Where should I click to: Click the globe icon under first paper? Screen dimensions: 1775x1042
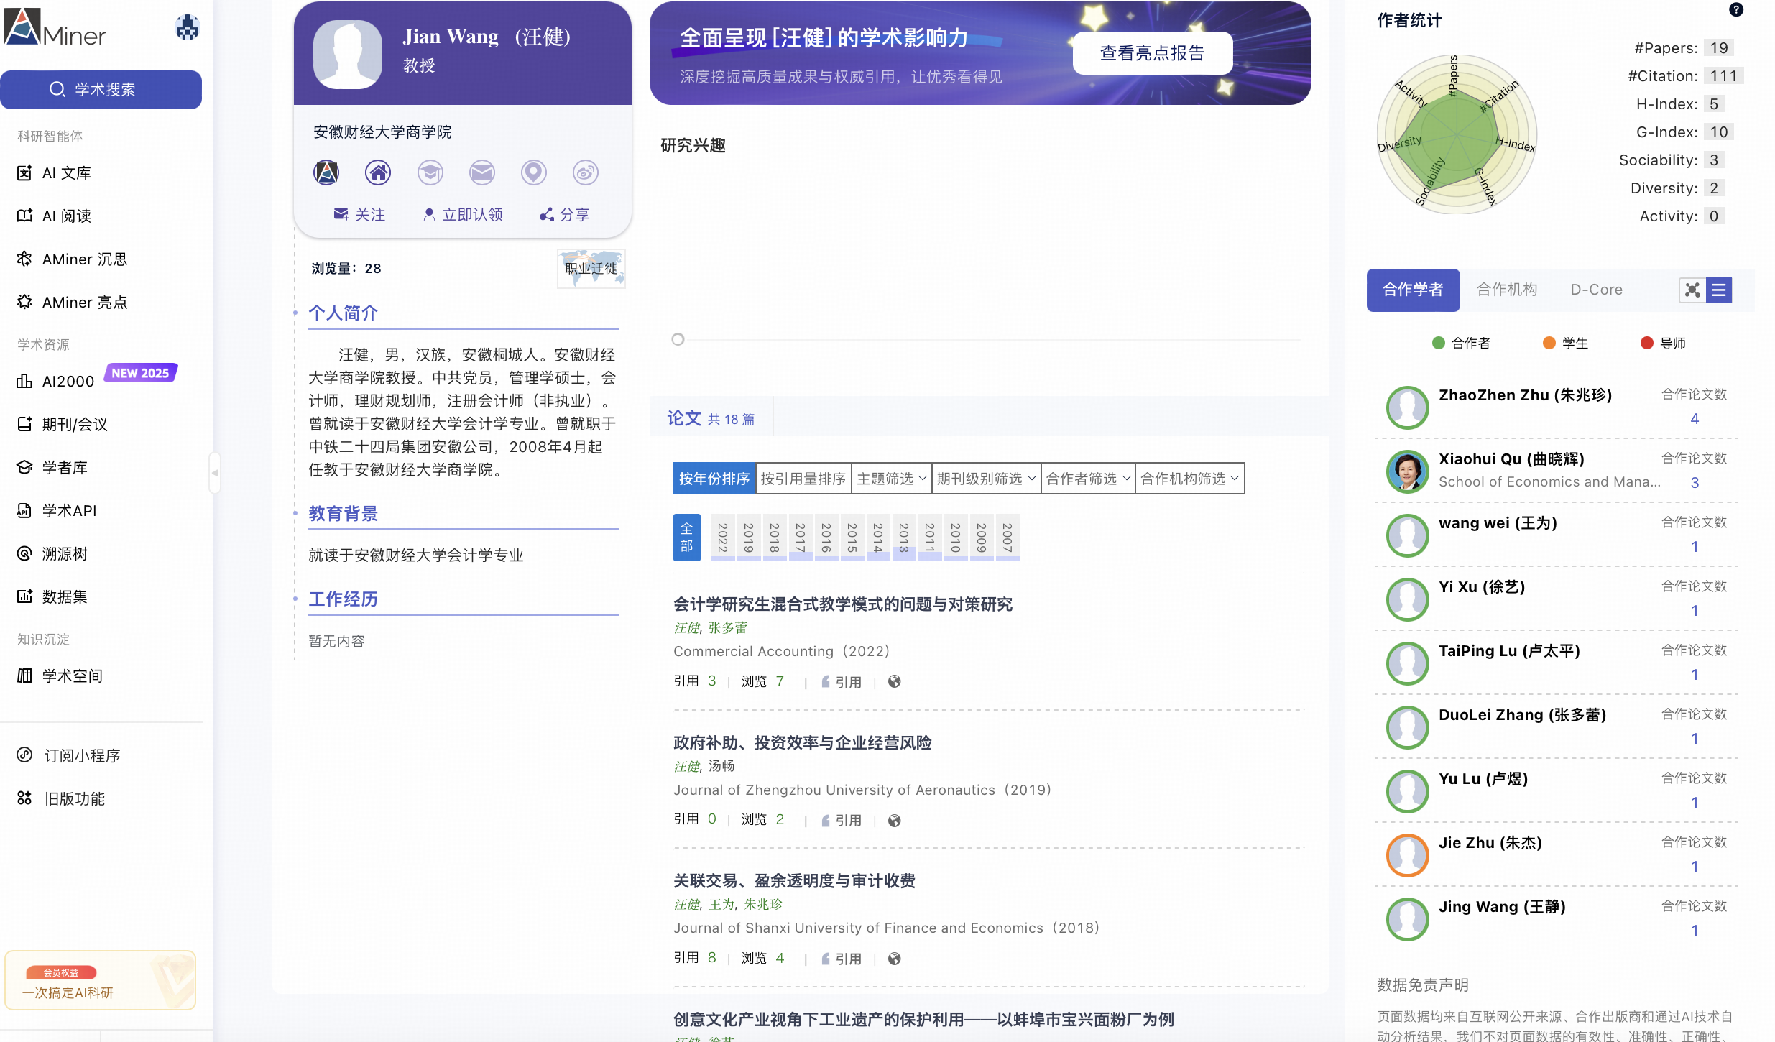click(894, 681)
